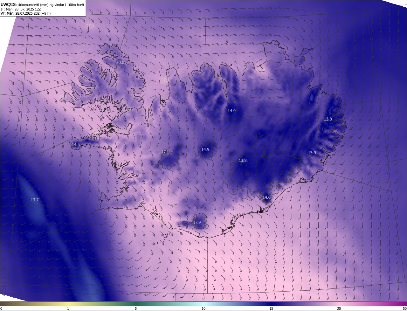The image size is (407, 311).
Task: Click the color scale tick labeled 50
Action: 404,308
